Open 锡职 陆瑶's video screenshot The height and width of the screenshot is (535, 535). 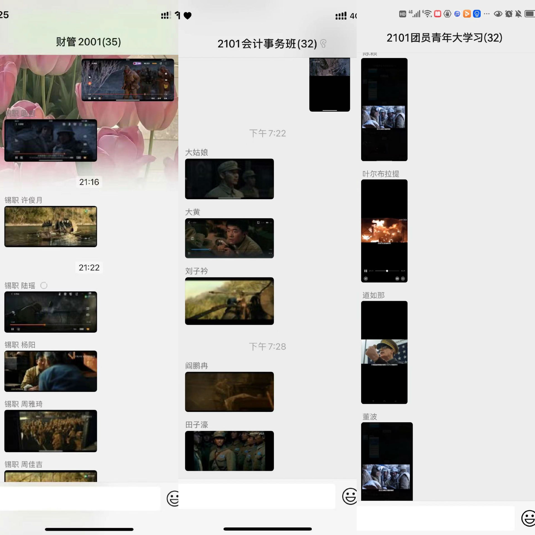click(x=51, y=312)
